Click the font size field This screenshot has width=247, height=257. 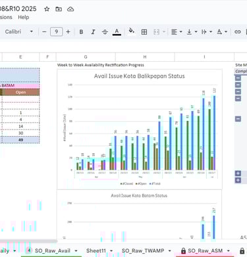pos(57,32)
